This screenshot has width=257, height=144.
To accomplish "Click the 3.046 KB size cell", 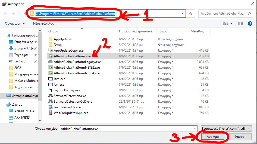I will (203, 107).
